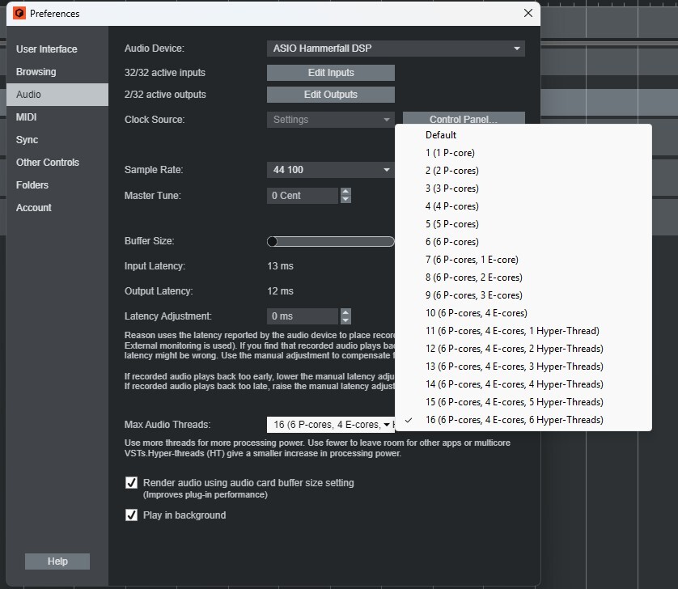Disable the Play in background checkbox
The height and width of the screenshot is (589, 678).
(x=131, y=515)
